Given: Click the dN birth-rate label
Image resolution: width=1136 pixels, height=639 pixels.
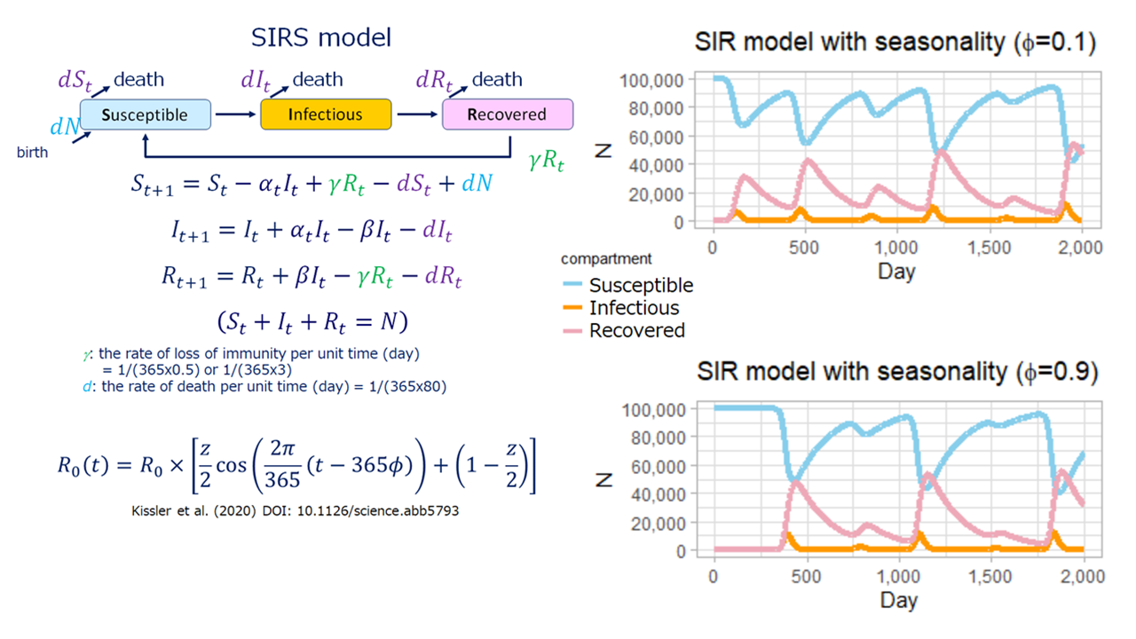Looking at the screenshot, I should tap(65, 127).
